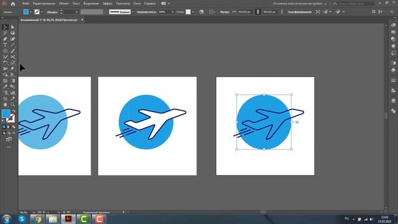Viewport: 398px width, 224px height.
Task: Select the Magic Wand tool
Action: point(5,33)
